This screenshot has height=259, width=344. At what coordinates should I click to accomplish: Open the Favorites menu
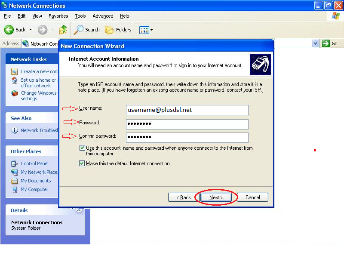pyautogui.click(x=58, y=16)
